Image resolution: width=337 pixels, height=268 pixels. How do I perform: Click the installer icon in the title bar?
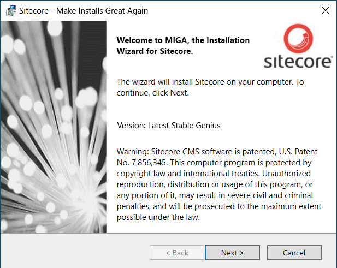point(9,10)
